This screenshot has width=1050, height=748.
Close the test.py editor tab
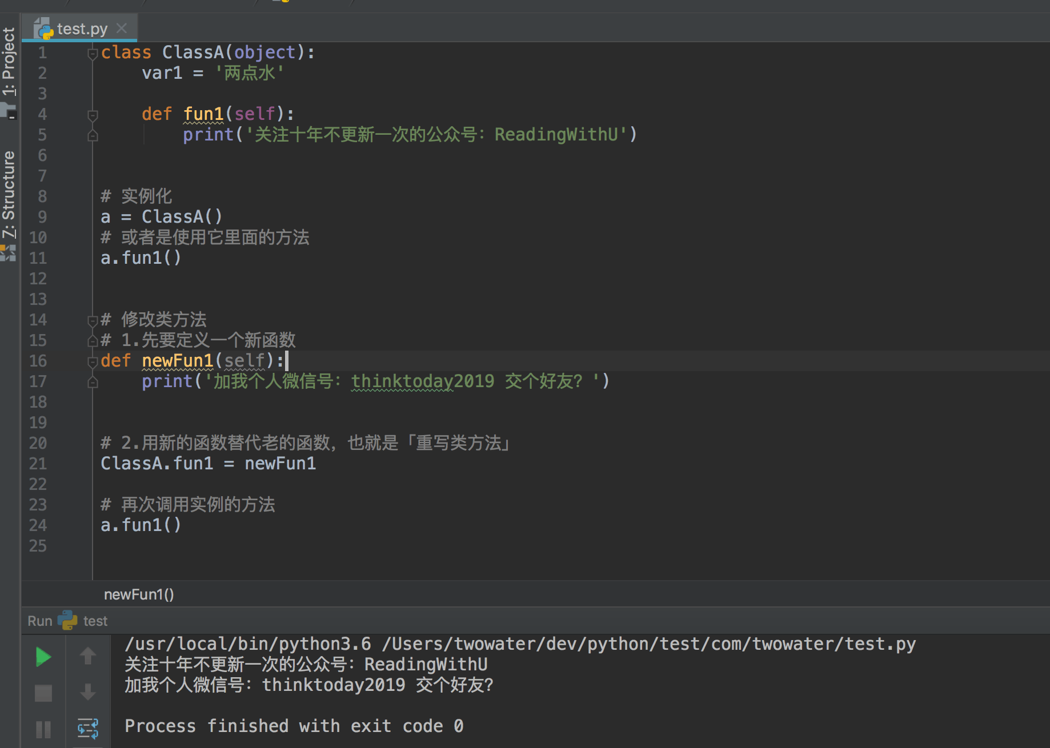[x=121, y=28]
